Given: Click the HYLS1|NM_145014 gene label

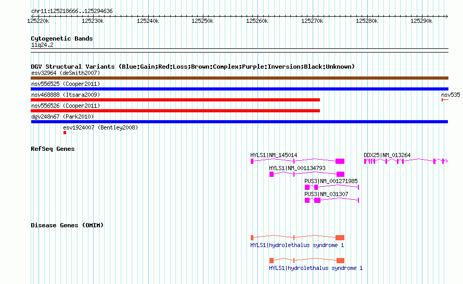Looking at the screenshot, I should coord(274,155).
